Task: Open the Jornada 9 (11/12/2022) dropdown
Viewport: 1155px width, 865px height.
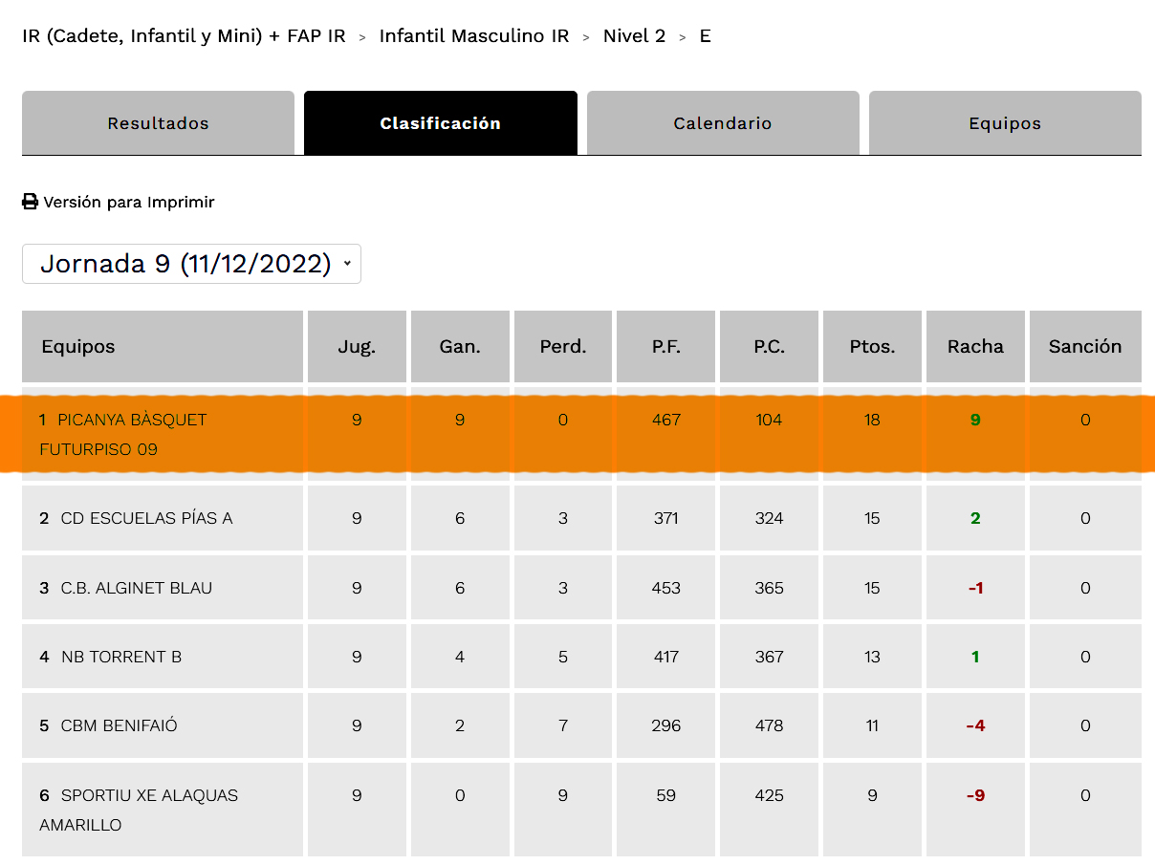Action: 191,264
